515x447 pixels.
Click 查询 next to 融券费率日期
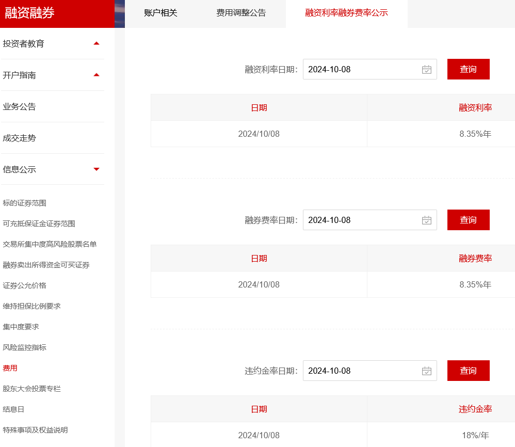pos(468,220)
